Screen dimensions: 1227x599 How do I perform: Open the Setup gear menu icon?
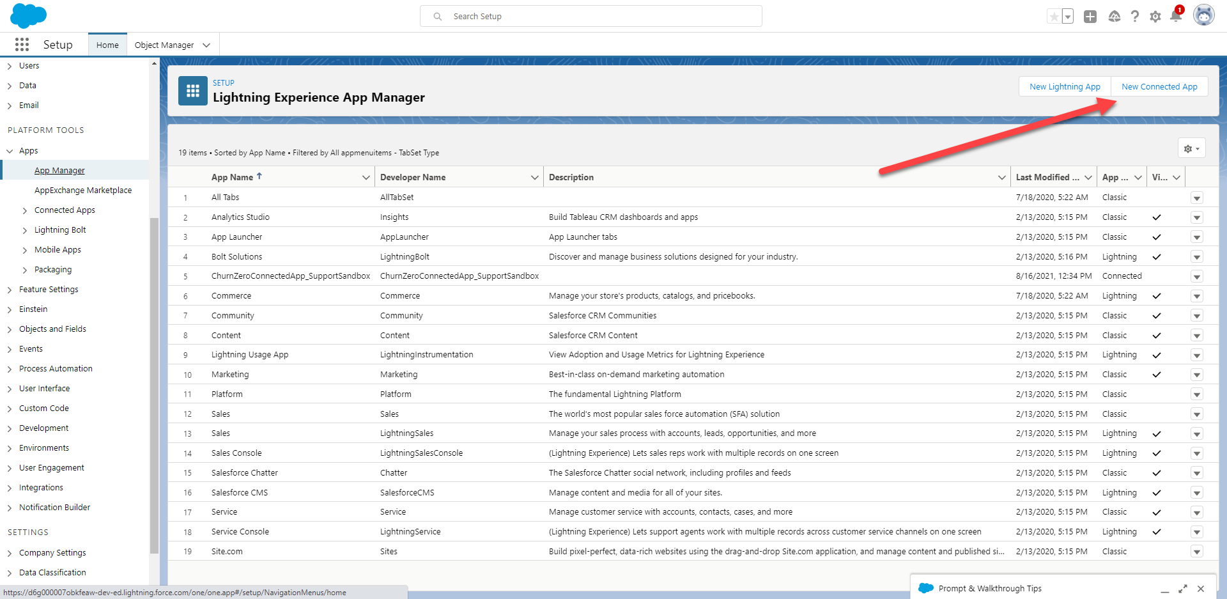pyautogui.click(x=1155, y=17)
